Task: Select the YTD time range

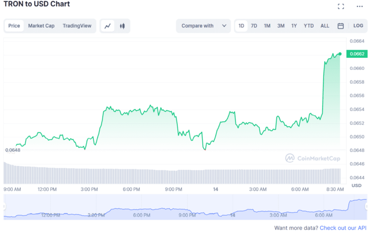Action: (309, 26)
